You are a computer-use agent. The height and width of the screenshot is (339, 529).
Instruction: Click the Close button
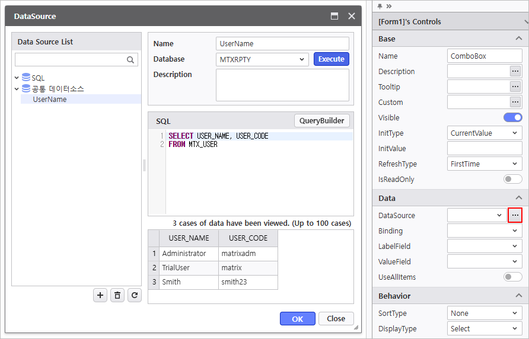click(336, 319)
